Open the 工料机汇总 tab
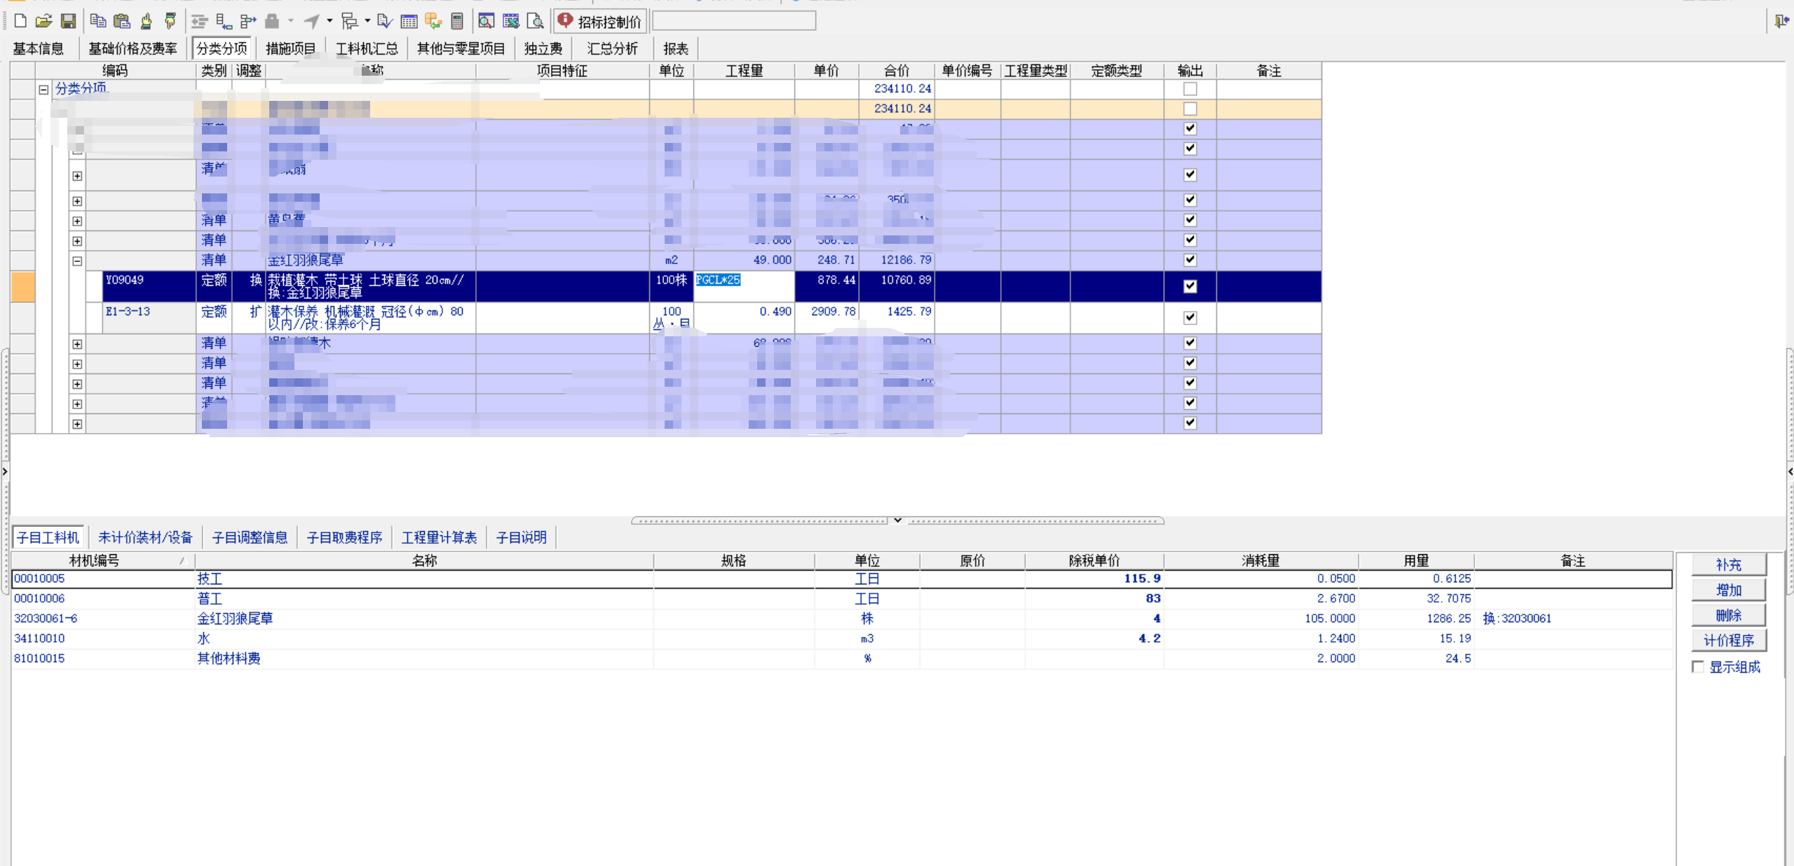The image size is (1794, 866). pyautogui.click(x=367, y=48)
